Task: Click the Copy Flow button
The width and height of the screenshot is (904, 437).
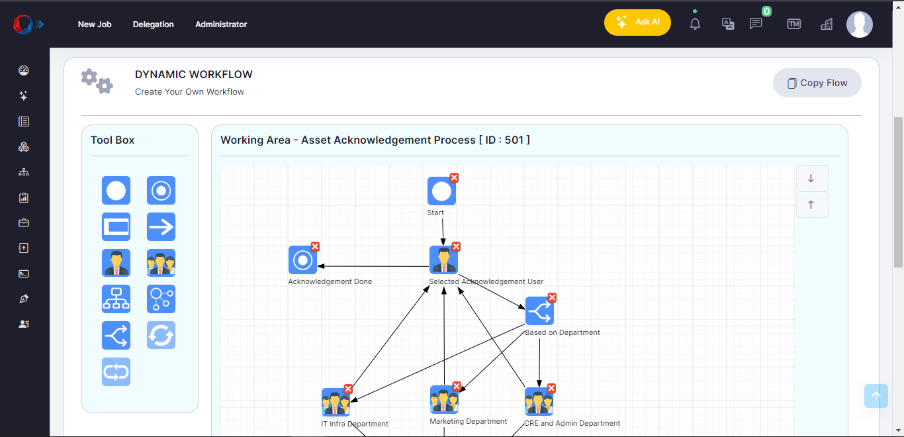Action: (x=817, y=83)
